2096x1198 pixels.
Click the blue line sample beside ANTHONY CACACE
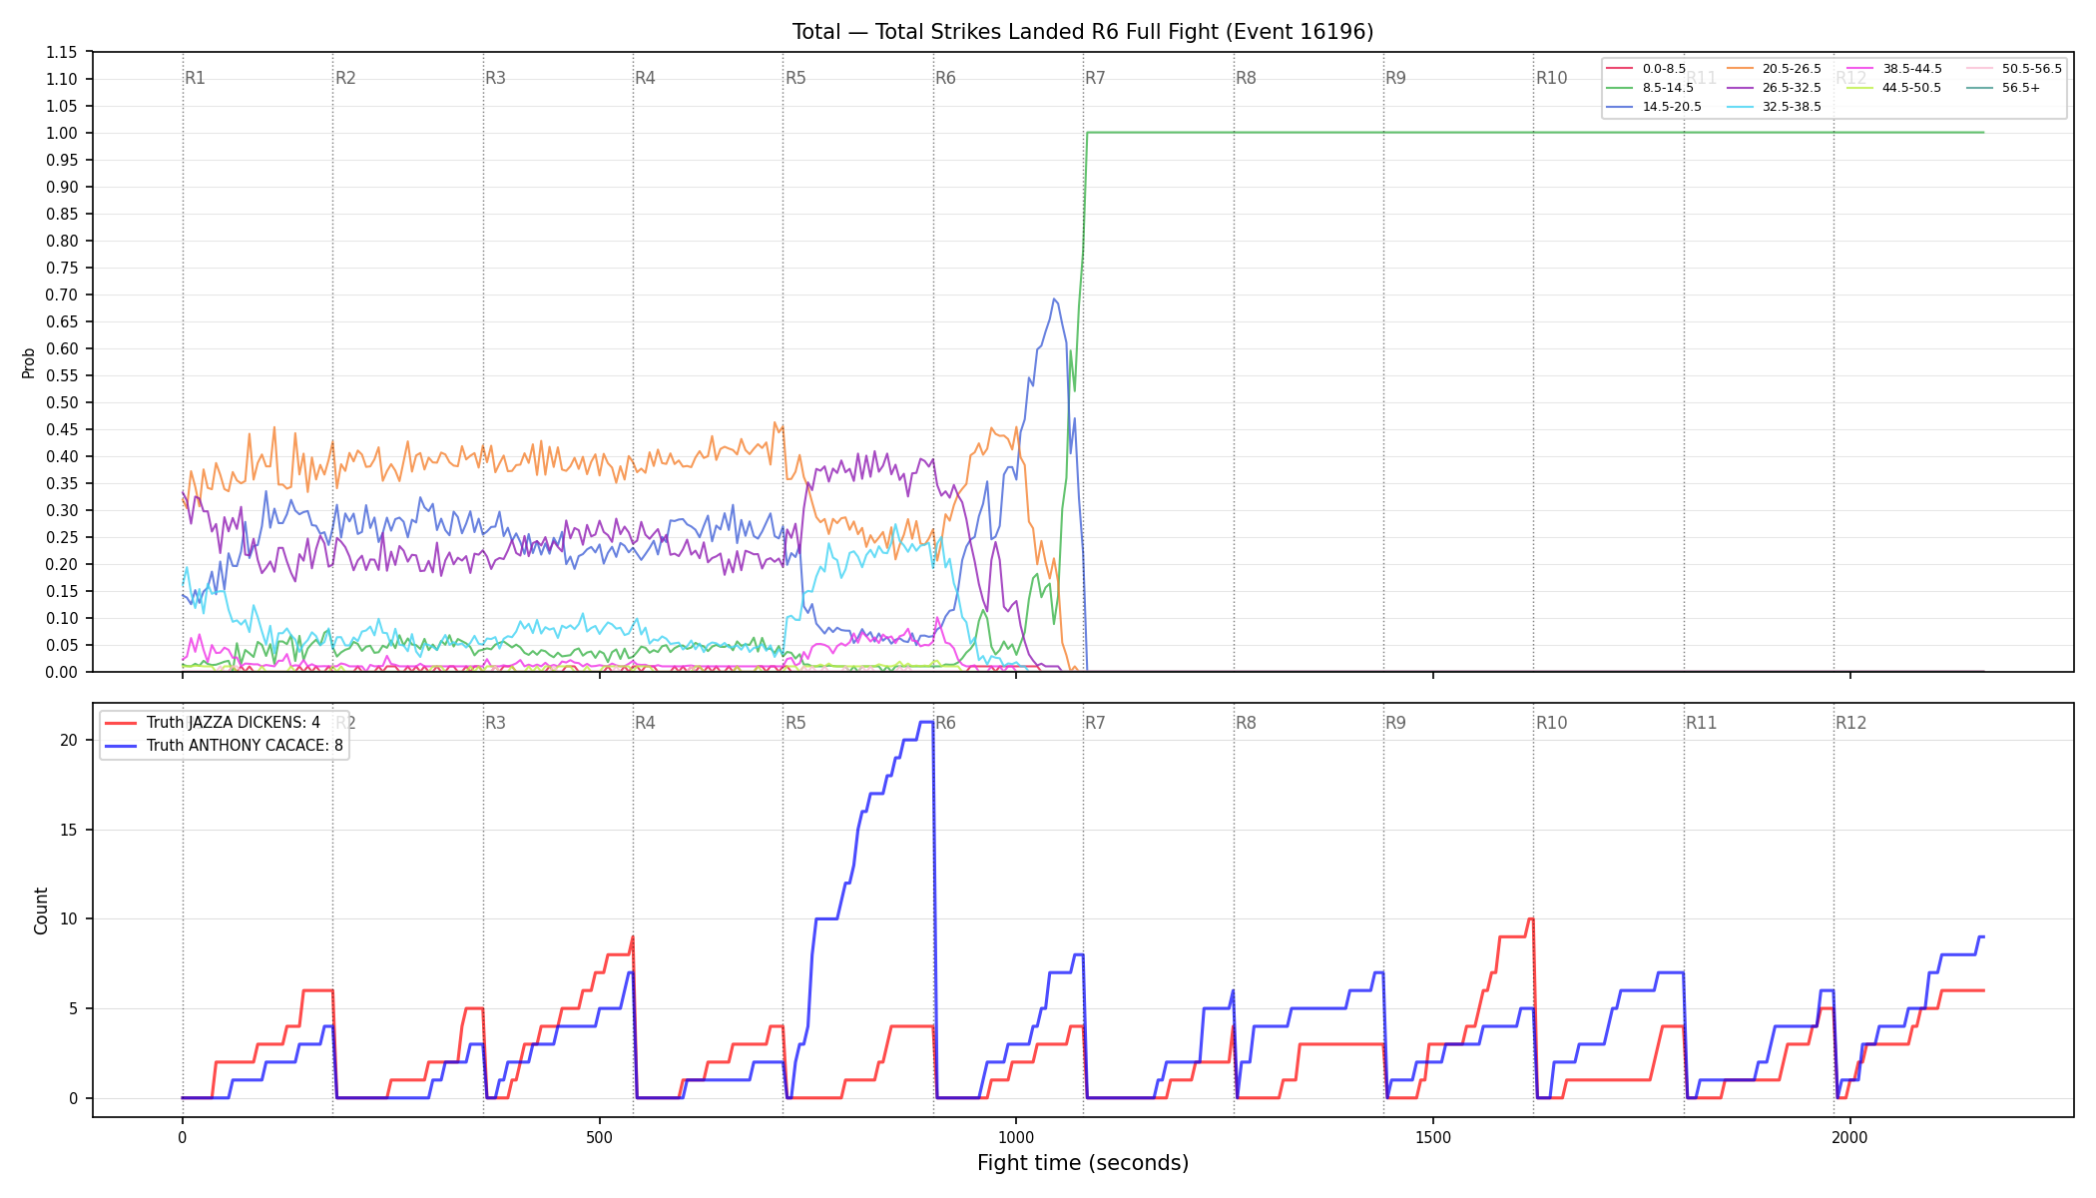121,746
